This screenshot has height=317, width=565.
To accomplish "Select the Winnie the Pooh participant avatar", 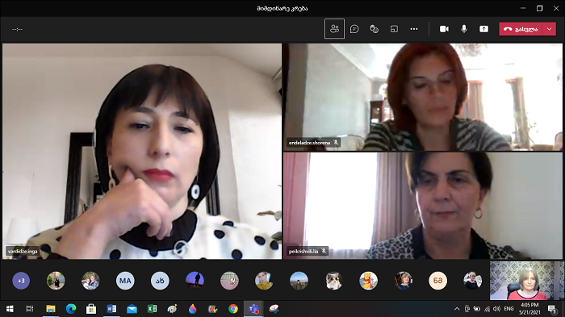I will [368, 281].
